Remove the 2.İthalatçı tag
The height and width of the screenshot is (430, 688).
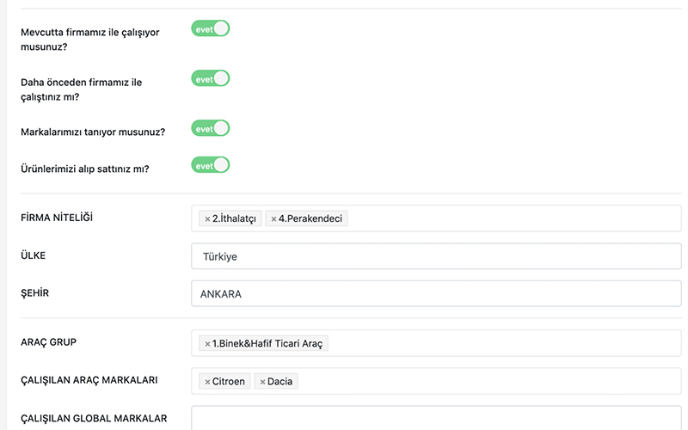pos(207,219)
